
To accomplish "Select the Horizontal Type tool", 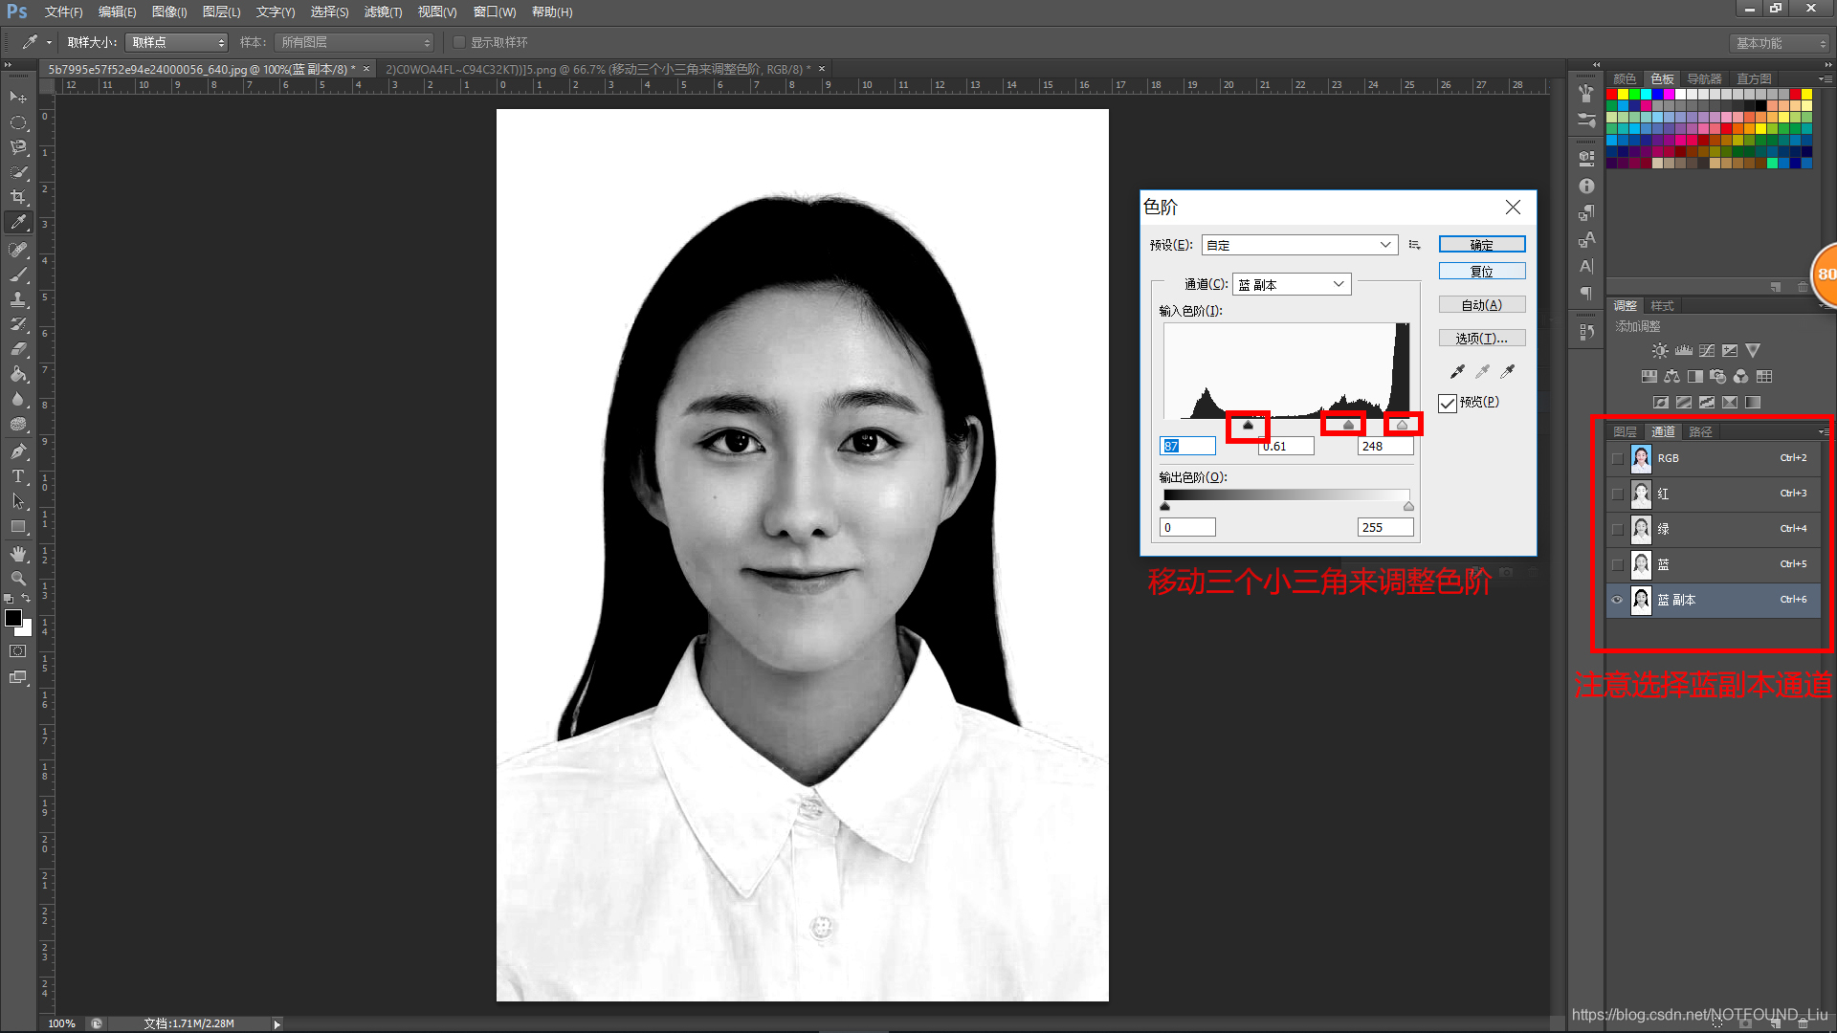I will 18,475.
